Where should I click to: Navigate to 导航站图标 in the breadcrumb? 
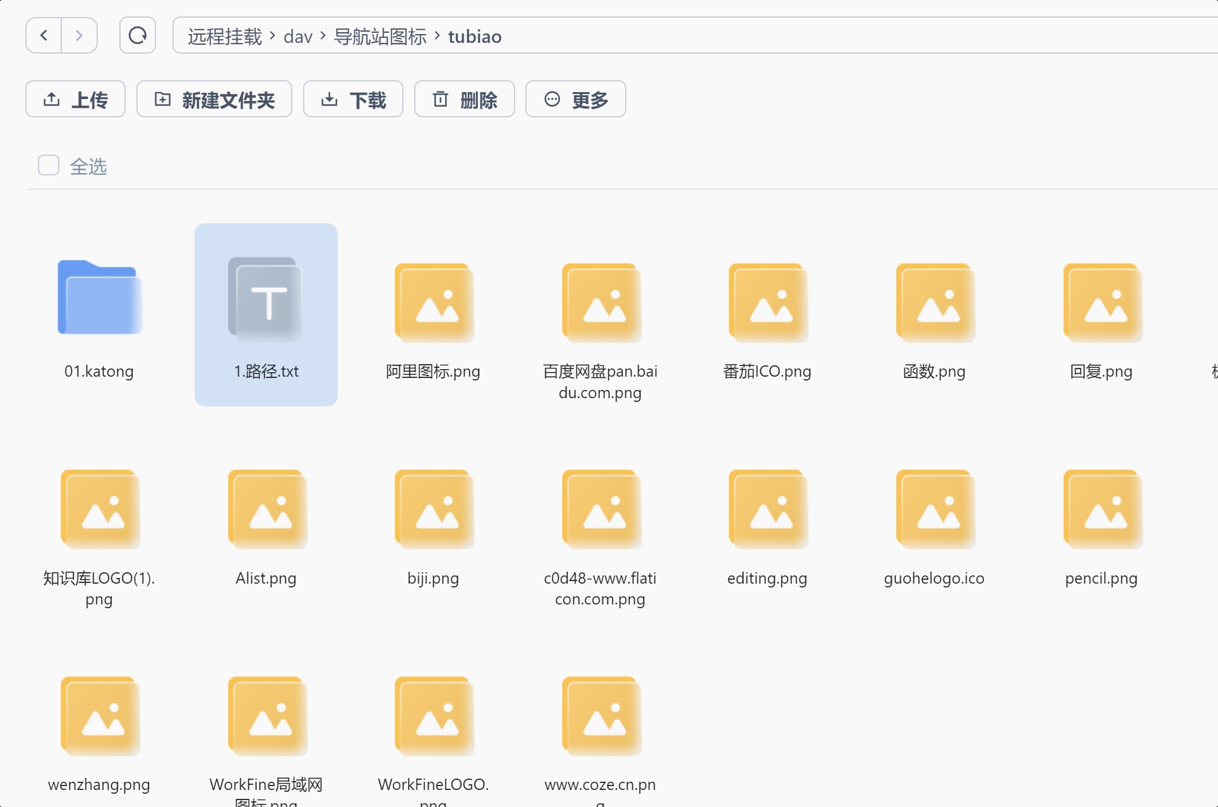380,37
